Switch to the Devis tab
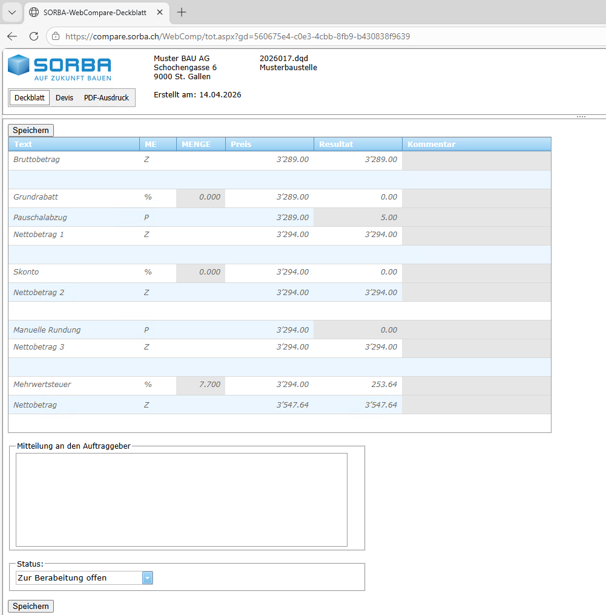The image size is (606, 615). [x=64, y=98]
